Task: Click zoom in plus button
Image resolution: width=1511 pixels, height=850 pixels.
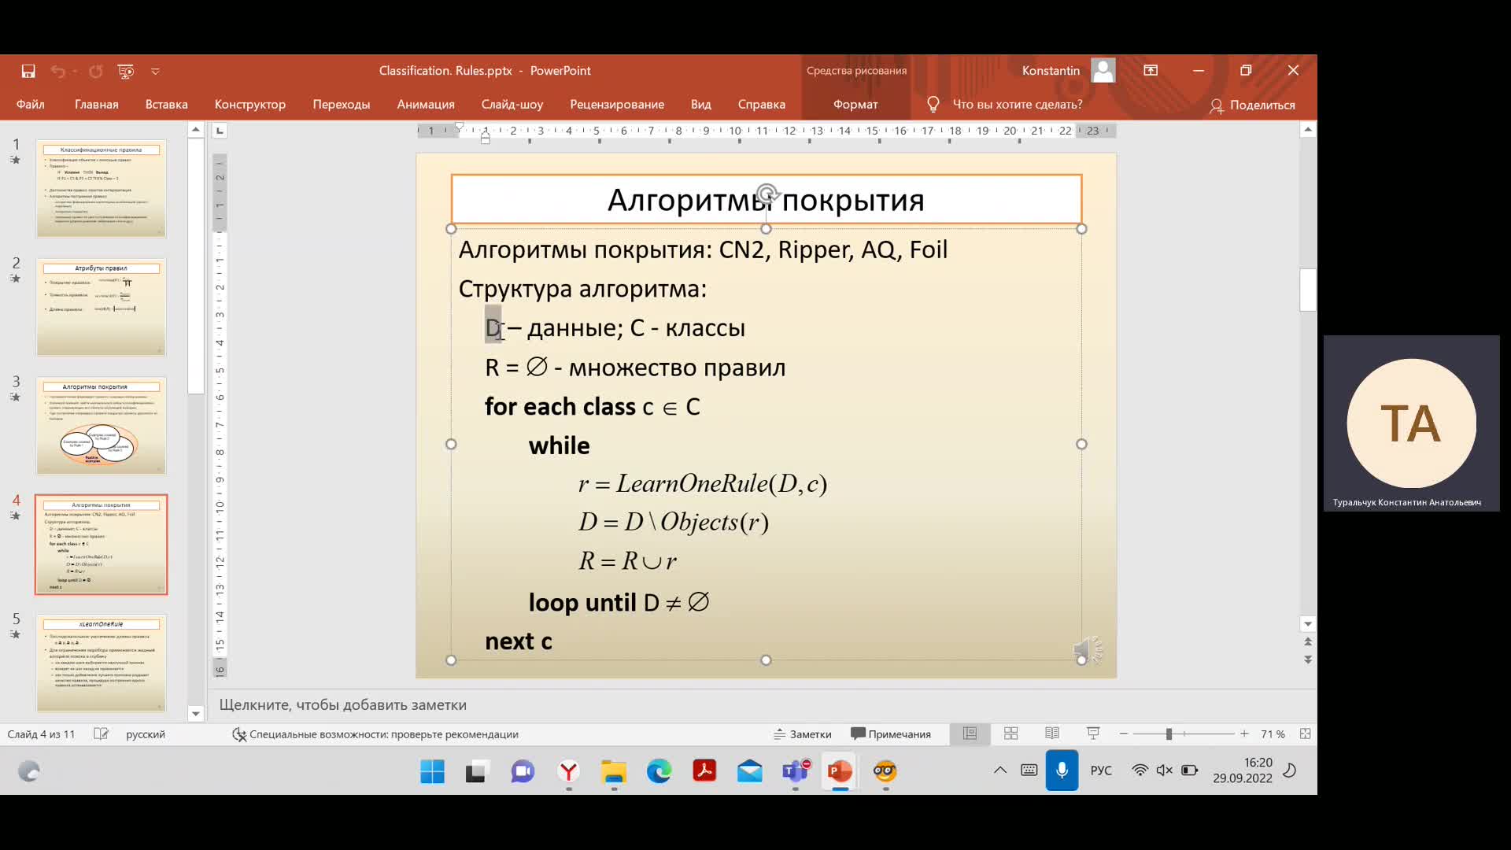Action: point(1244,734)
